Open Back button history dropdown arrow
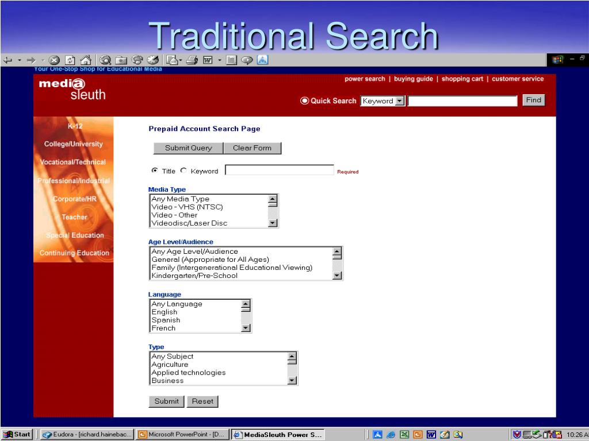The image size is (589, 441). pyautogui.click(x=19, y=60)
